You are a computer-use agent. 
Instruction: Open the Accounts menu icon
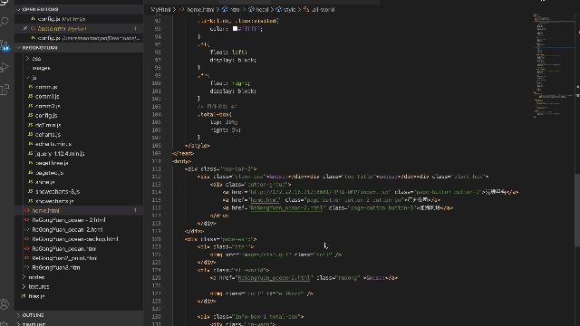coord(5,304)
